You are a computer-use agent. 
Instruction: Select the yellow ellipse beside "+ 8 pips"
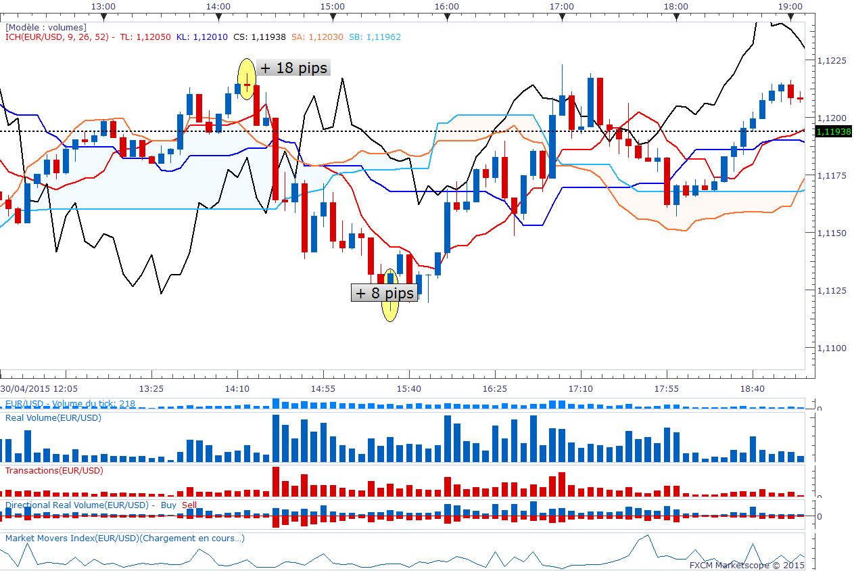[x=390, y=295]
